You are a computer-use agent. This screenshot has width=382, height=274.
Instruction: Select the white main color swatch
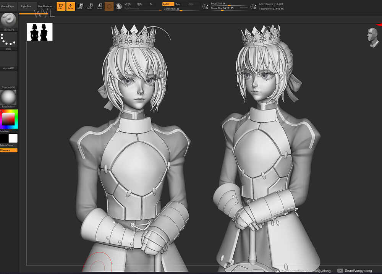(13, 138)
